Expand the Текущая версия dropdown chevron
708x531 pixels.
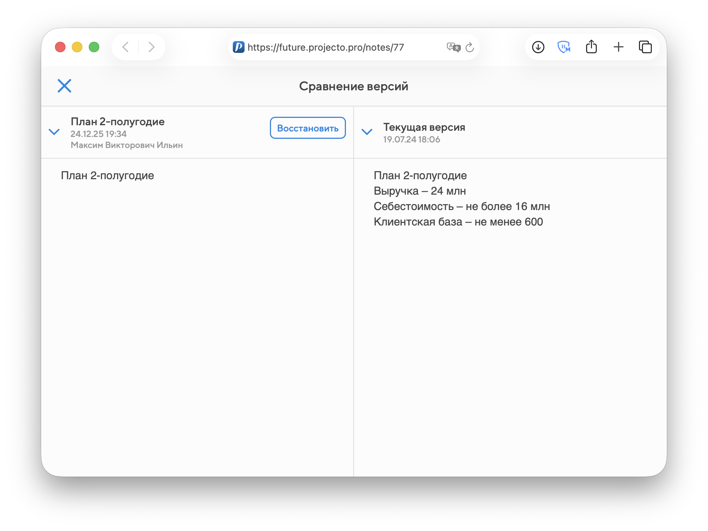pyautogui.click(x=367, y=132)
